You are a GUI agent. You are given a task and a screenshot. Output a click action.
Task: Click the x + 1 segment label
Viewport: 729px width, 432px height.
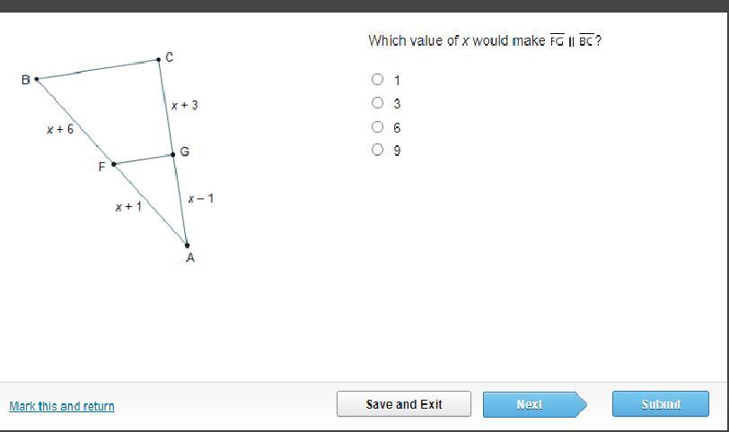128,206
